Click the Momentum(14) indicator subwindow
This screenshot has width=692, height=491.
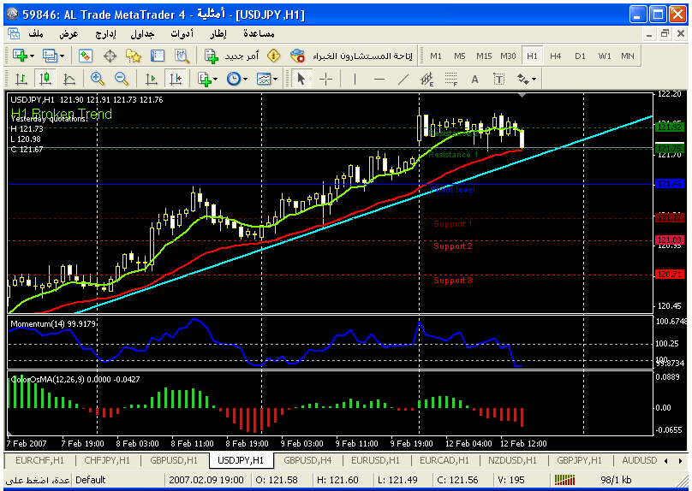pyautogui.click(x=325, y=342)
